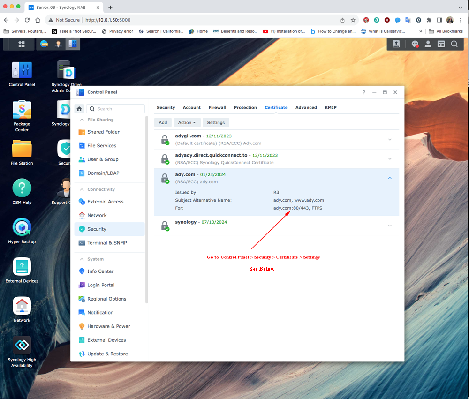Collapse the ady.com certificate details
The width and height of the screenshot is (469, 399).
[x=390, y=178]
